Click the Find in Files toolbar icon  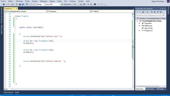point(75,5)
